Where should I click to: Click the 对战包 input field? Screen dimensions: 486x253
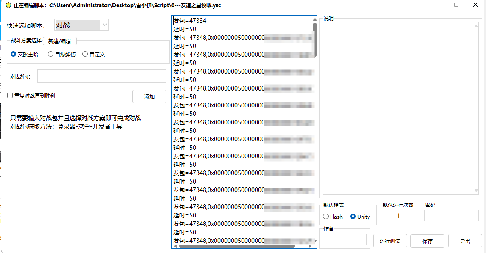(101, 76)
